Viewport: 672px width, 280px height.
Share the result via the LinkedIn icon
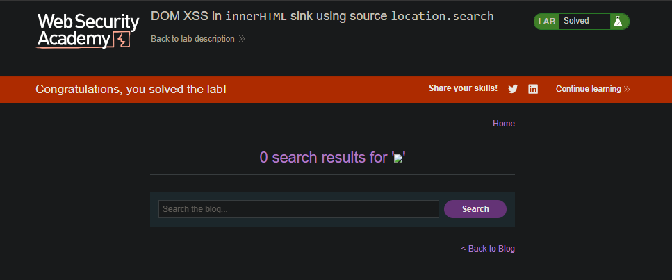click(533, 89)
